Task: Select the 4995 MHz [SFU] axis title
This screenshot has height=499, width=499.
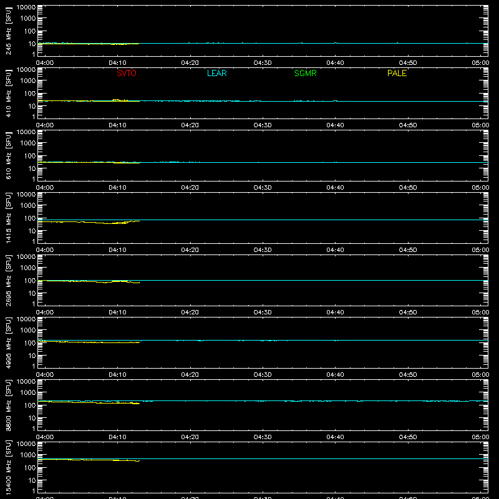Action: click(x=8, y=343)
